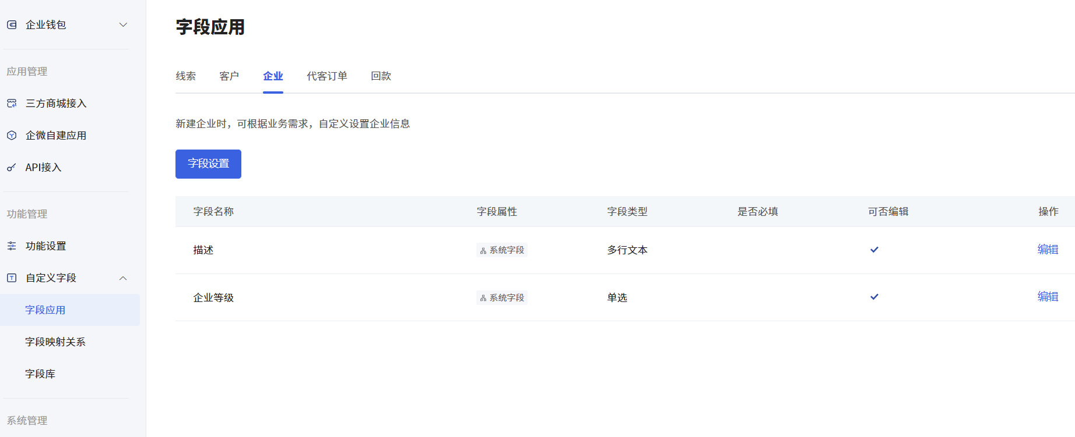1075x437 pixels.
Task: Click the API接入 key icon
Action: pyautogui.click(x=12, y=167)
